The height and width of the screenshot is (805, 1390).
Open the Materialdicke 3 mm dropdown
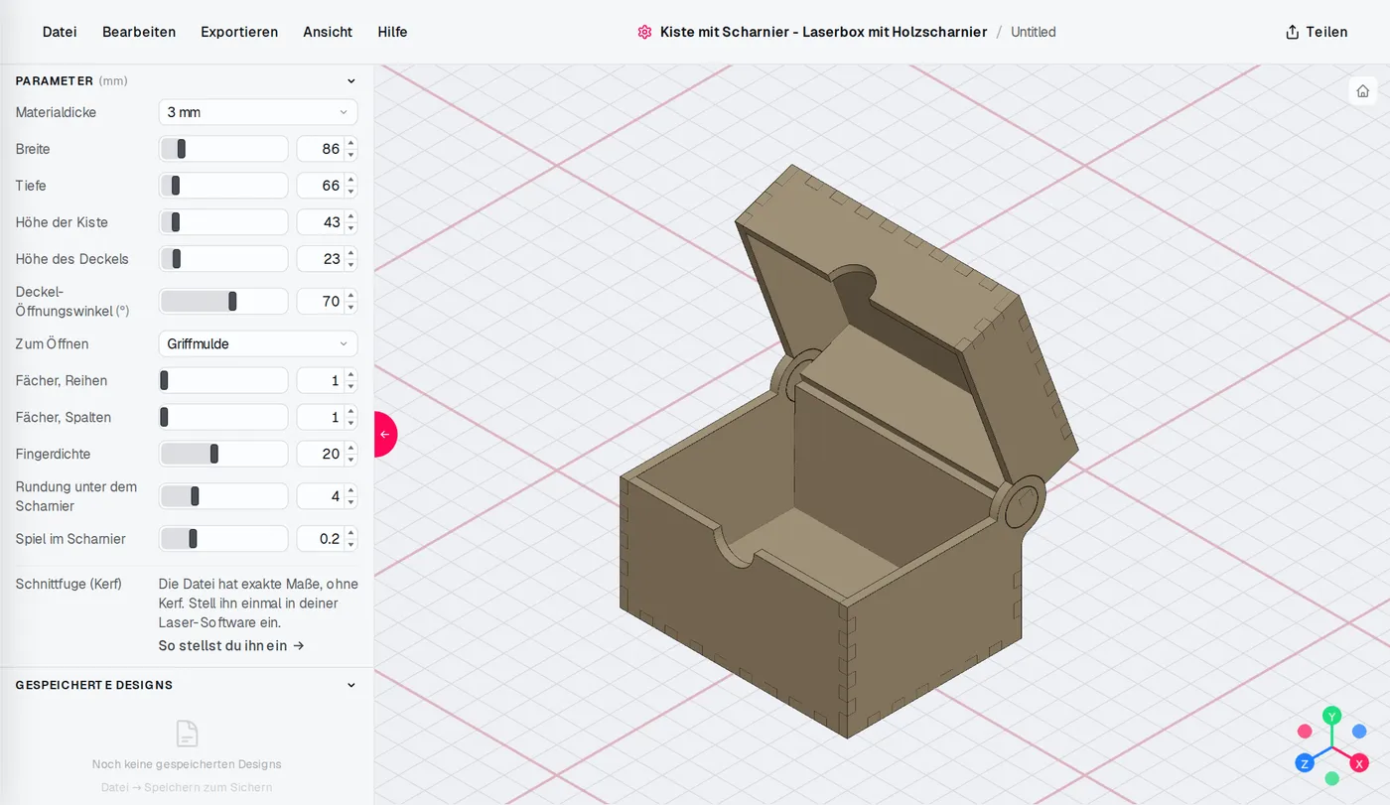point(258,112)
